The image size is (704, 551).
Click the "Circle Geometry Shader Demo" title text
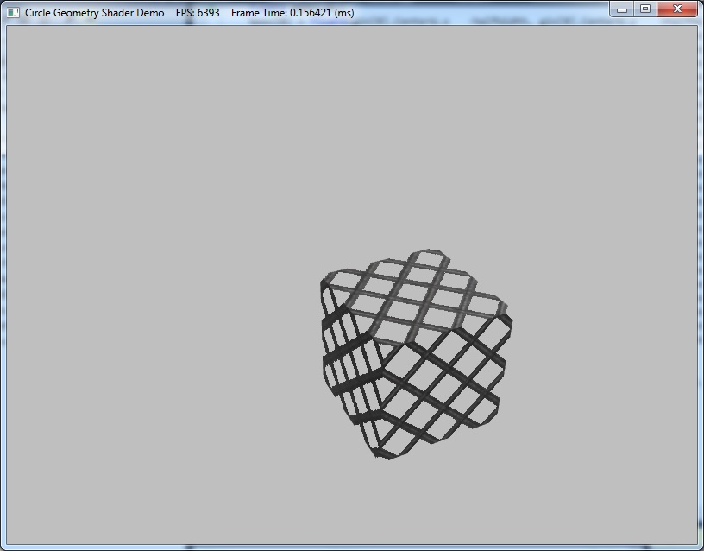(x=94, y=13)
